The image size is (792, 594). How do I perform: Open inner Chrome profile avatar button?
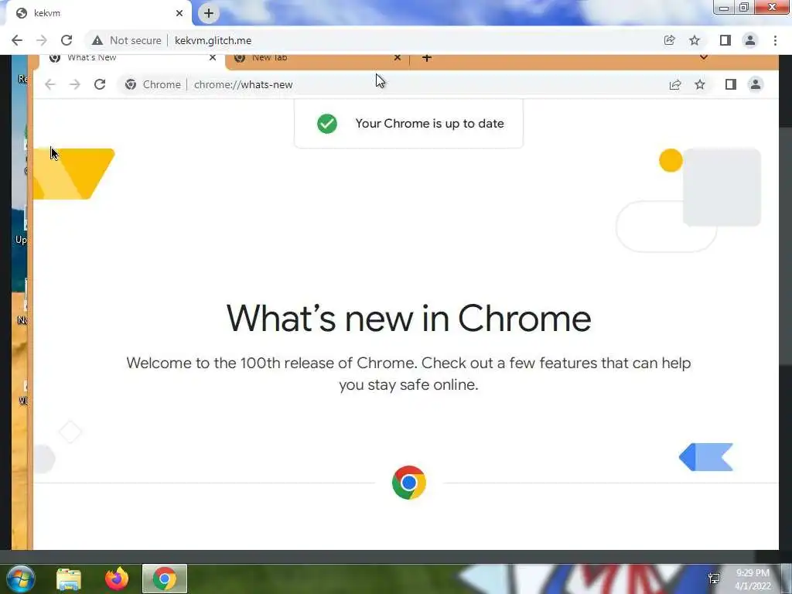(755, 84)
